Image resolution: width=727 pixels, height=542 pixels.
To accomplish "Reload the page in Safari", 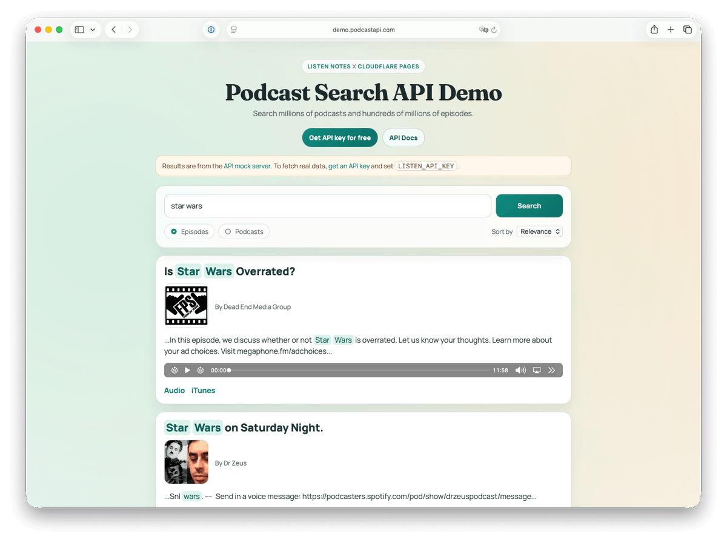I will [x=494, y=29].
